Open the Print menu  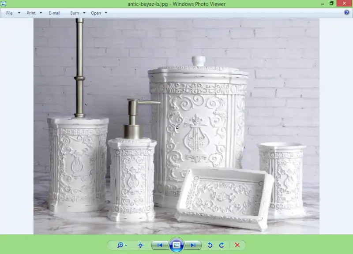pos(31,13)
